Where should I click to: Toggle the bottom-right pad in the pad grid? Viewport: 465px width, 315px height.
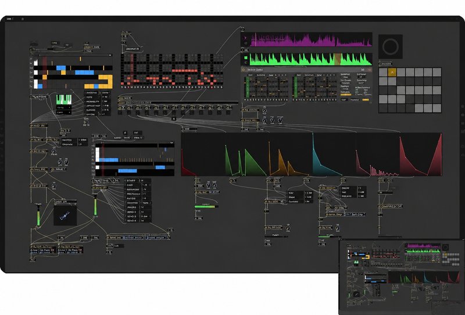[x=437, y=108]
